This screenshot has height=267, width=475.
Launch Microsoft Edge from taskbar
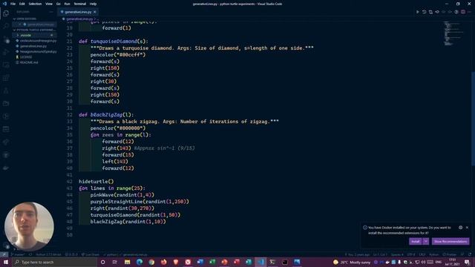[x=140, y=262]
